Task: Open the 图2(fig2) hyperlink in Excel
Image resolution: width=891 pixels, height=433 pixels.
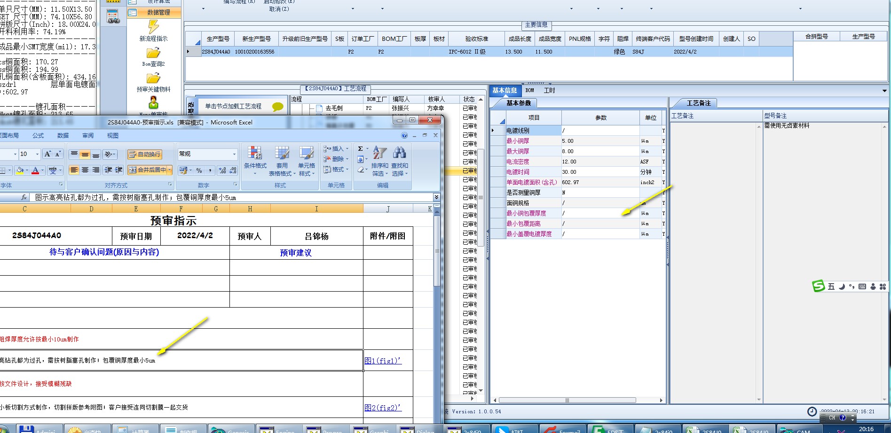Action: (x=383, y=408)
